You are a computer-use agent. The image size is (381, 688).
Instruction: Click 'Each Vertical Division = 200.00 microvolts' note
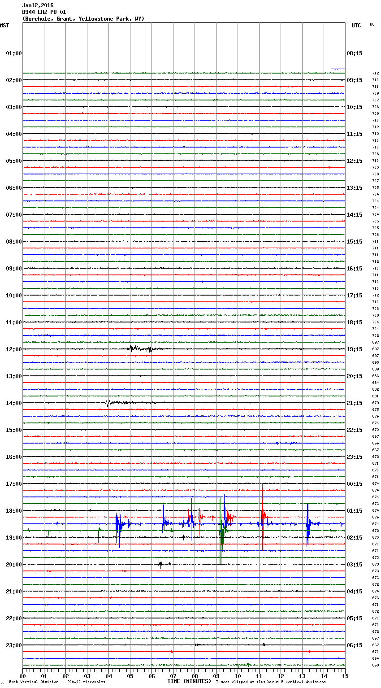pyautogui.click(x=57, y=682)
